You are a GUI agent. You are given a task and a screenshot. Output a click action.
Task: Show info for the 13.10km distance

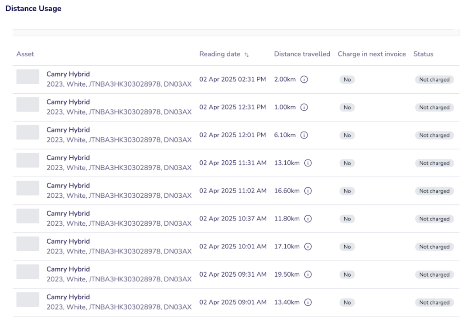(x=308, y=163)
